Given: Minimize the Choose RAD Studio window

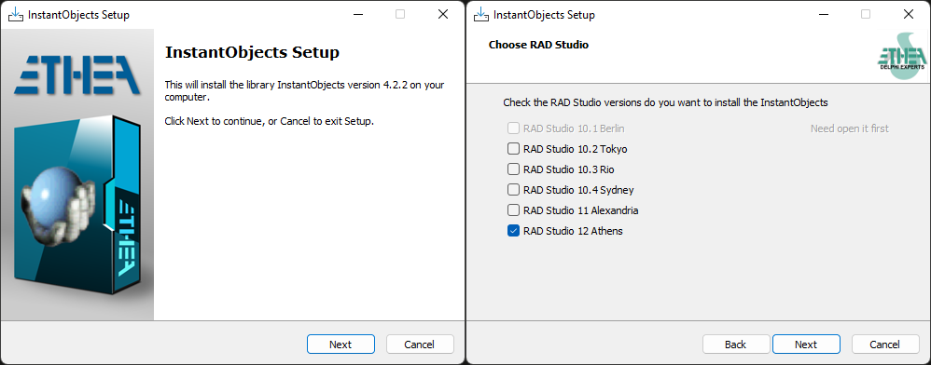Looking at the screenshot, I should 823,14.
